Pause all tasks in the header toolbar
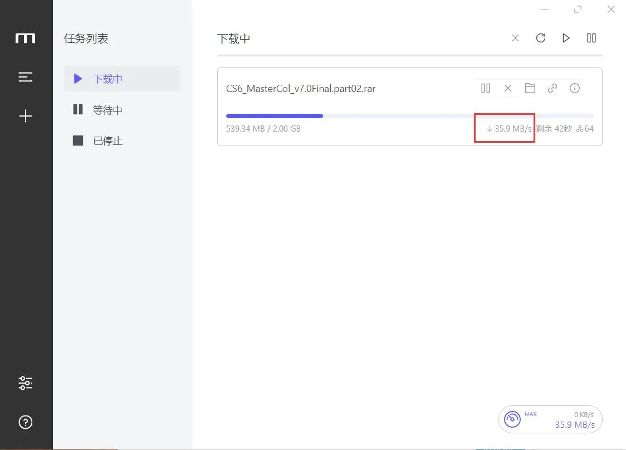This screenshot has height=450, width=626. point(591,38)
